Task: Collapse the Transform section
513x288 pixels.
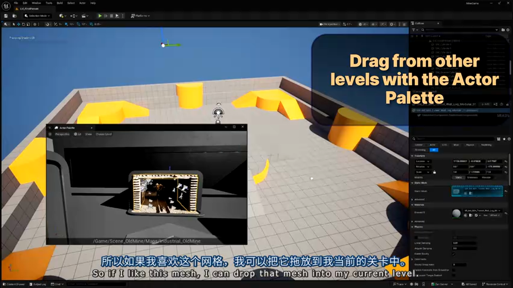Action: click(412, 156)
